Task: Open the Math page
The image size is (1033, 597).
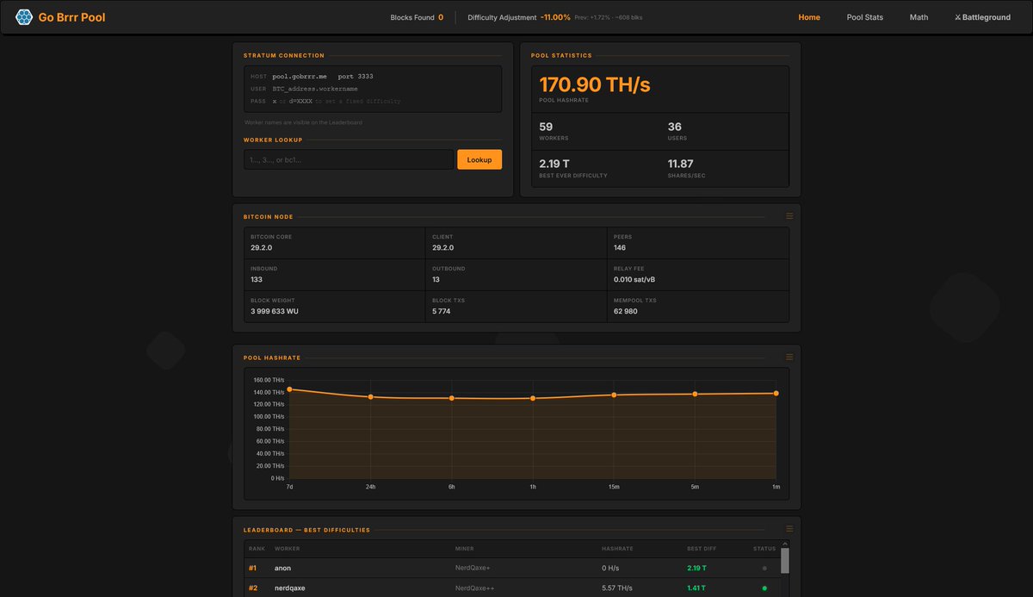Action: tap(919, 17)
